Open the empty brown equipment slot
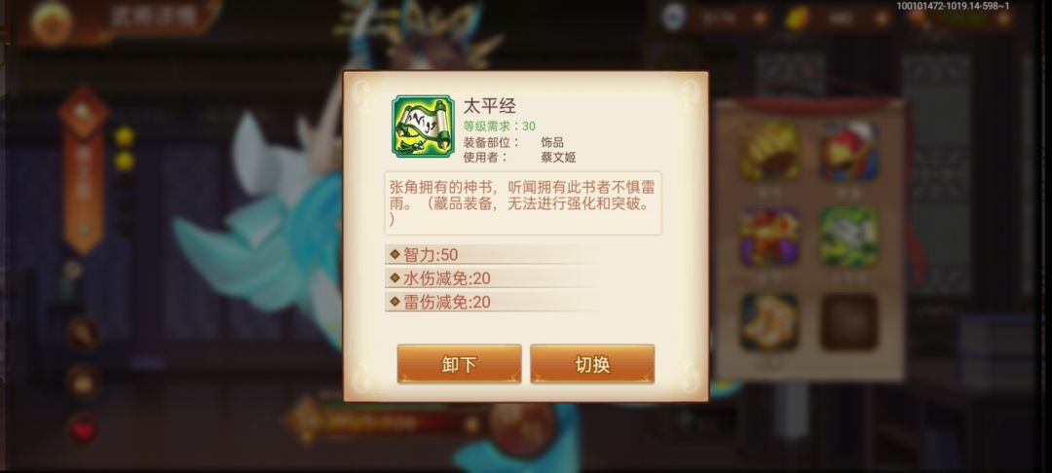Image resolution: width=1052 pixels, height=473 pixels. (849, 321)
